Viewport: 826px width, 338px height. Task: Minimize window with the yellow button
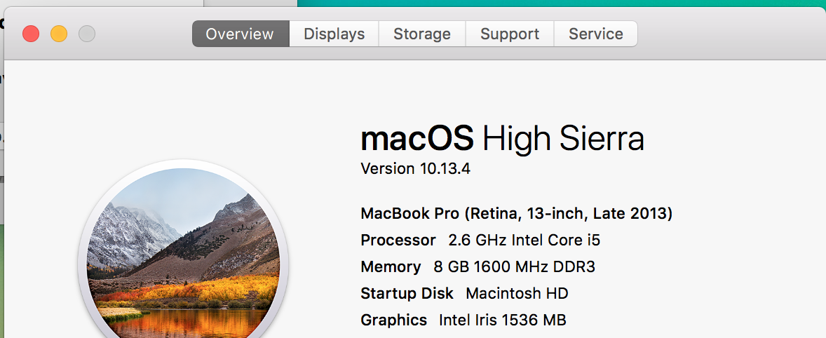click(58, 34)
